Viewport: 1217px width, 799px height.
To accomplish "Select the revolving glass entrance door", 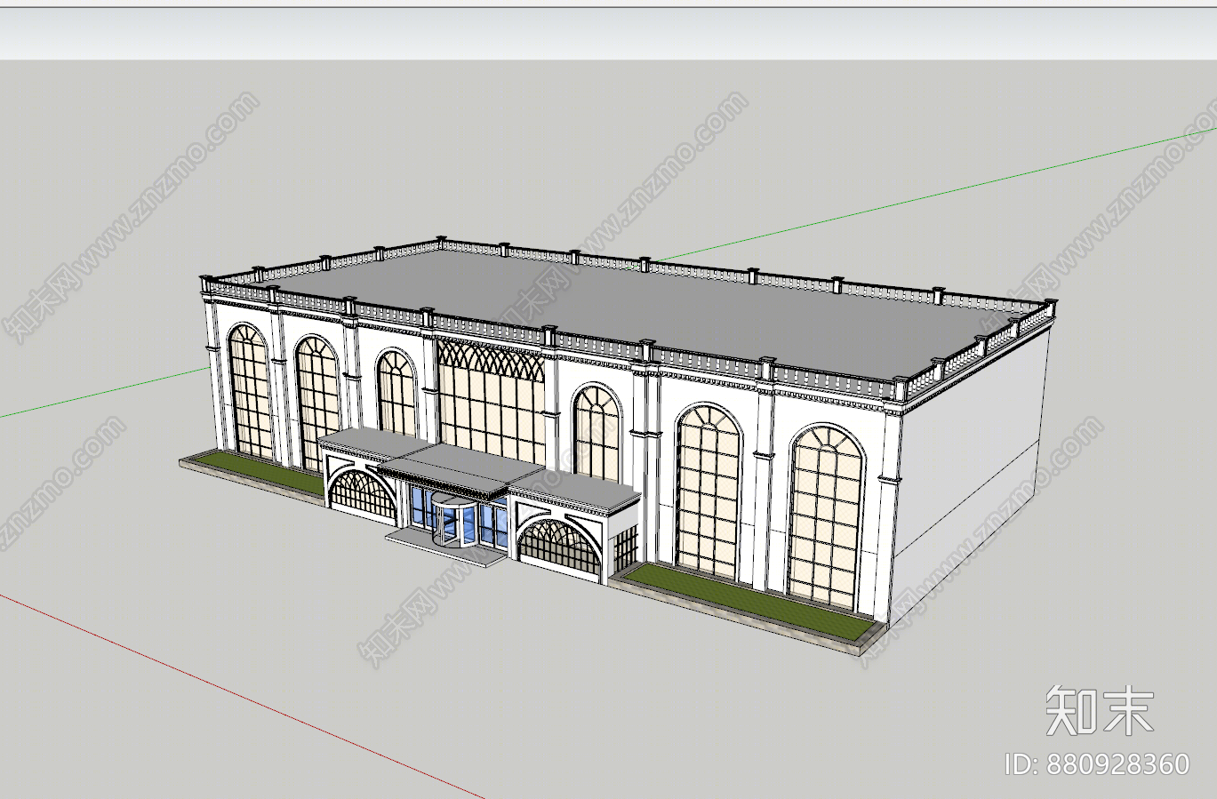I will [x=457, y=520].
